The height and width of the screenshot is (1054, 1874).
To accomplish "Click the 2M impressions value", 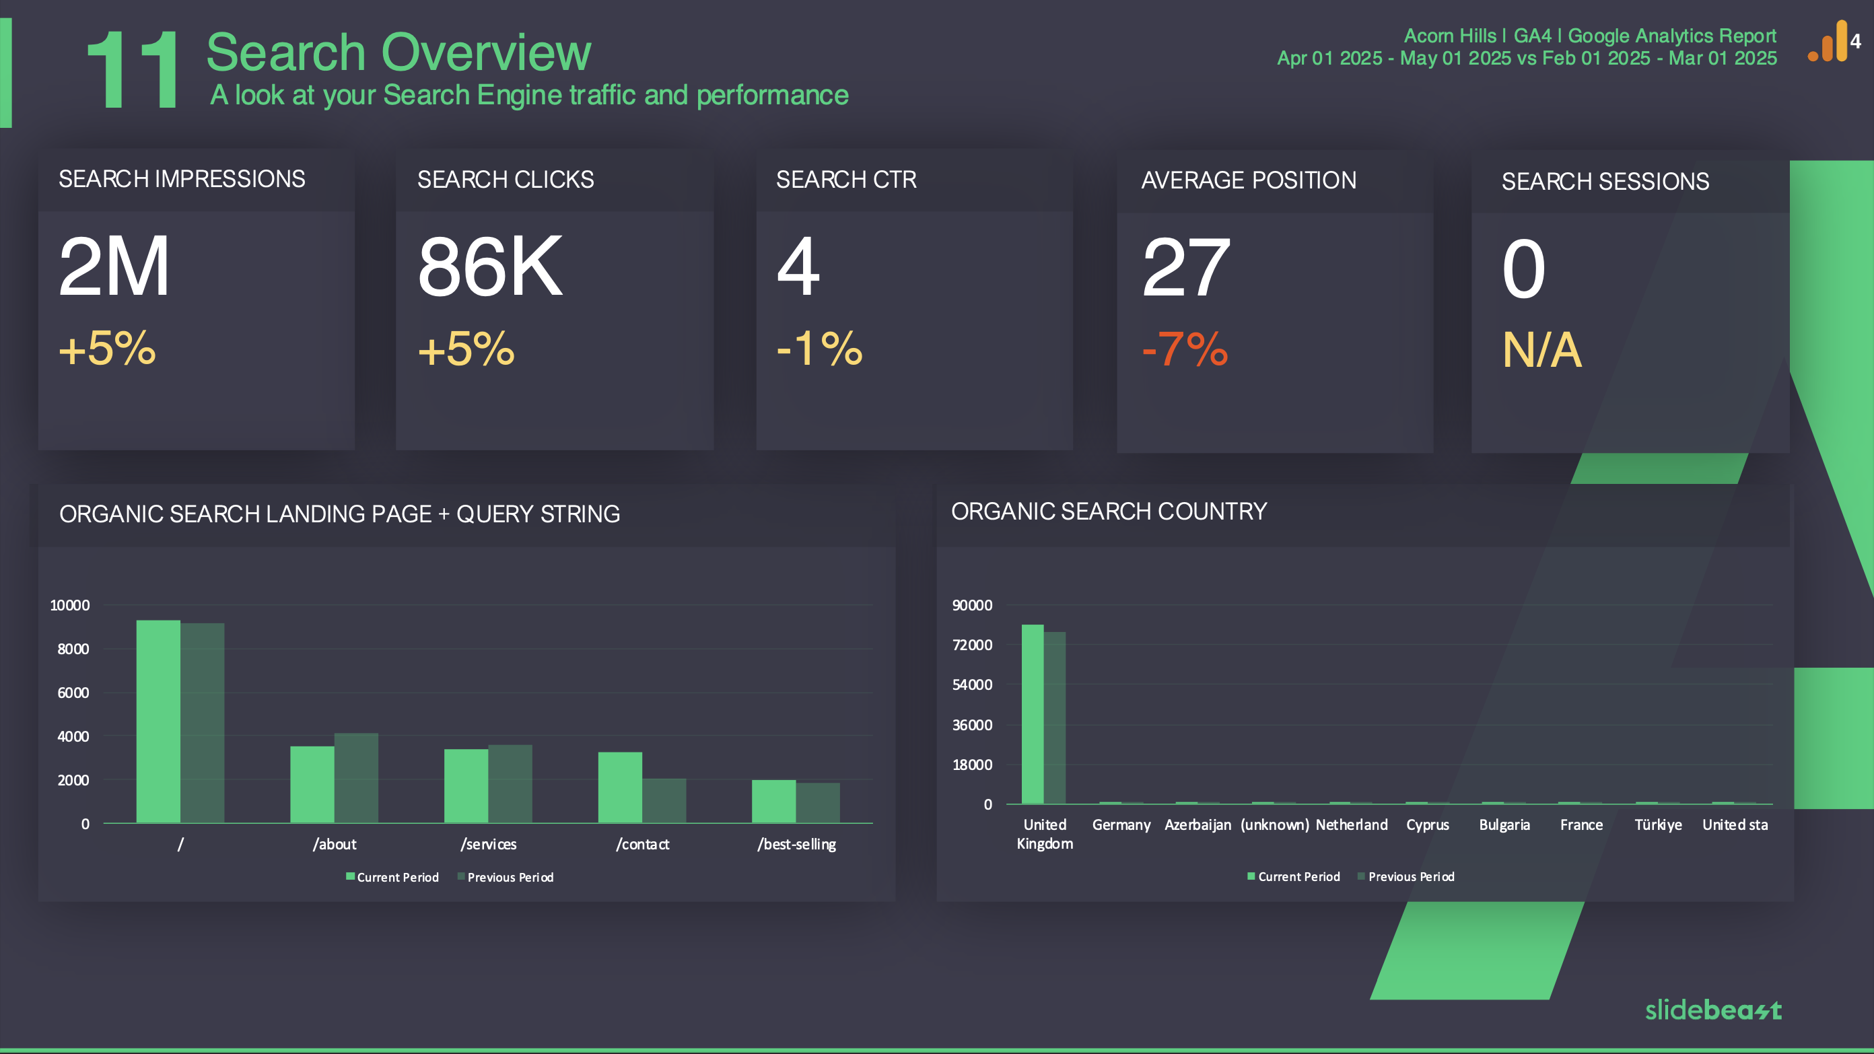I will 114,267.
